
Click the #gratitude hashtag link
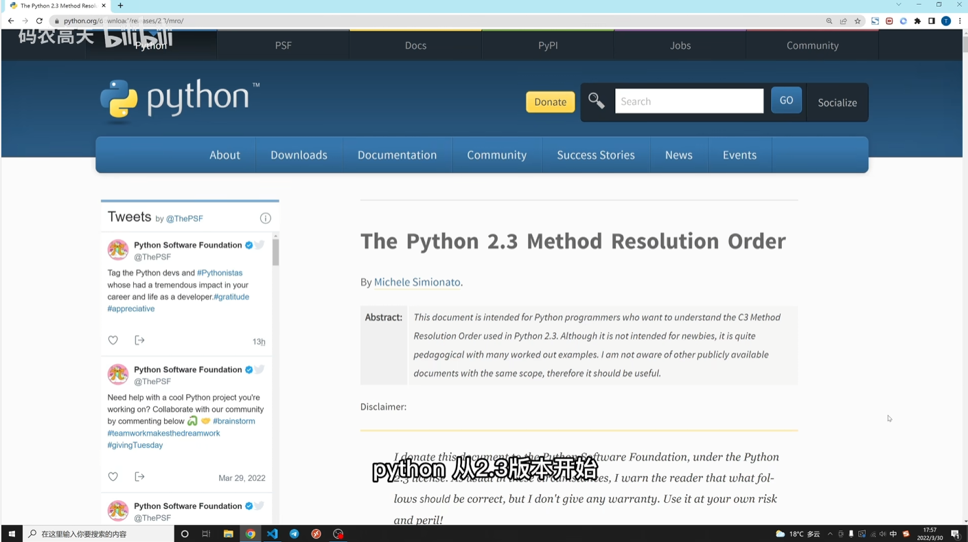tap(231, 297)
